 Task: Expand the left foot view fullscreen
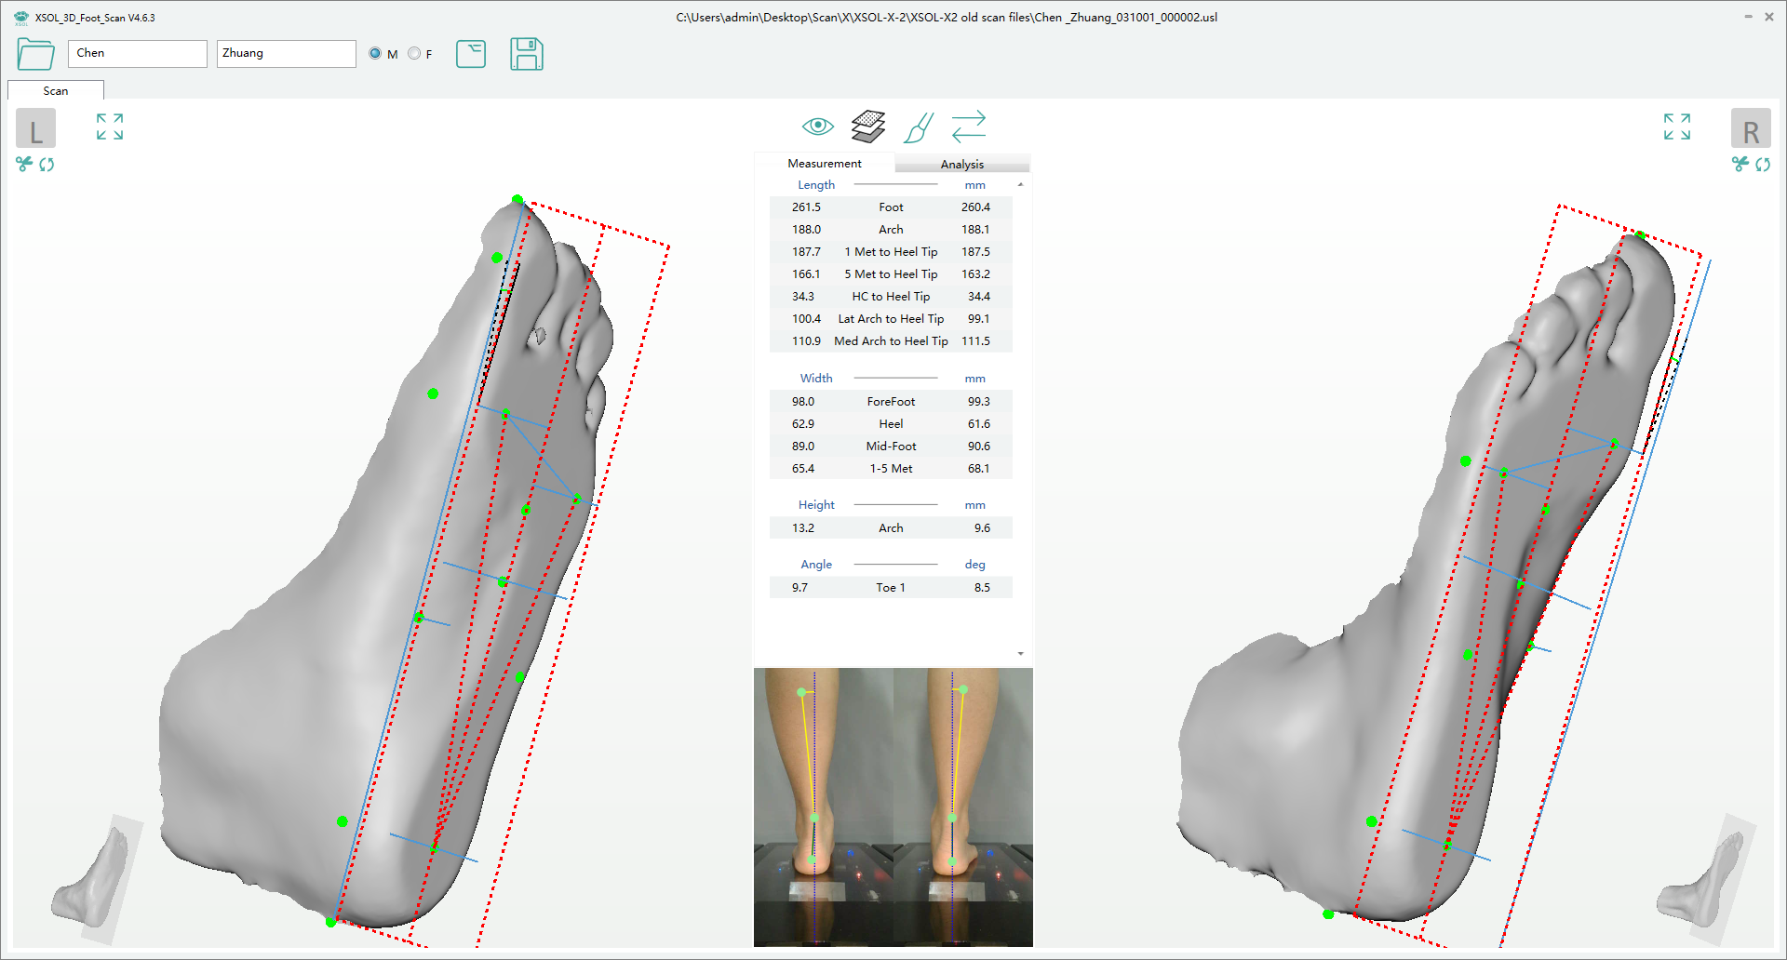pos(110,127)
